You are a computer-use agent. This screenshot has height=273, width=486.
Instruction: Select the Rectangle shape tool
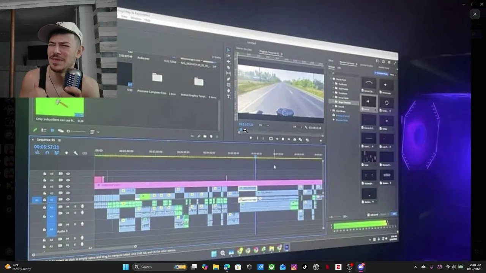[x=229, y=85]
